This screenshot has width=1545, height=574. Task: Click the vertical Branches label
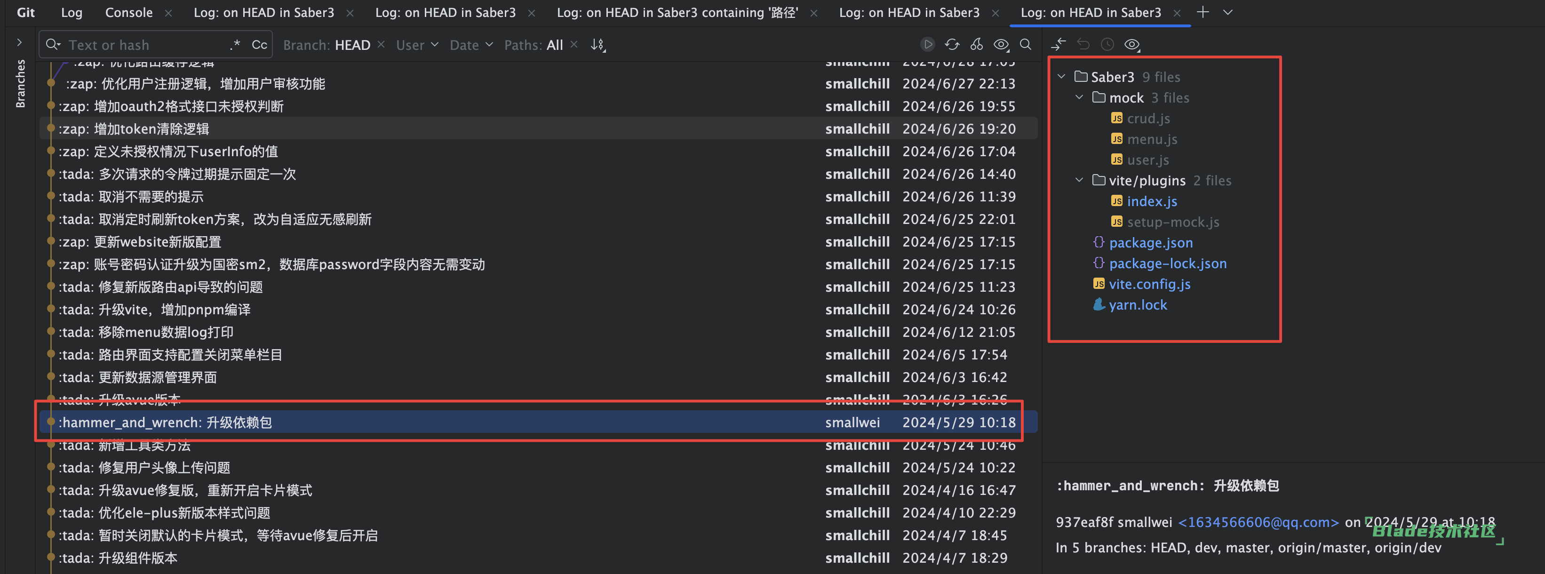[20, 83]
